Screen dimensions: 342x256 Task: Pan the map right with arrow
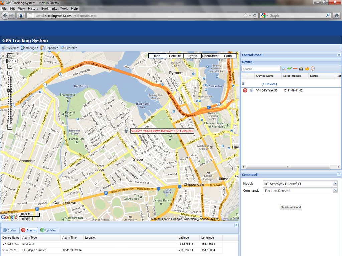click(x=15, y=61)
